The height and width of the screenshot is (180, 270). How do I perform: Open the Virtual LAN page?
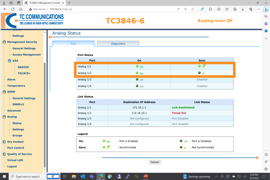tap(15, 160)
